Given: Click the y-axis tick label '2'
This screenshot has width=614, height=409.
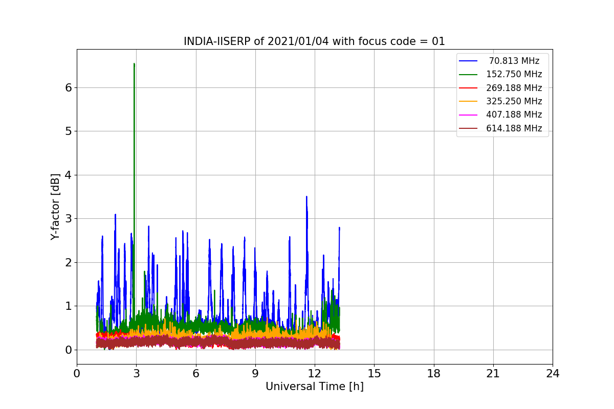Looking at the screenshot, I should click(x=68, y=262).
